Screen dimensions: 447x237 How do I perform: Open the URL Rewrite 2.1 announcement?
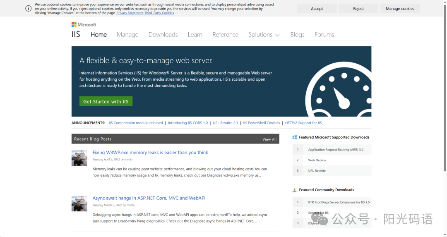225,123
